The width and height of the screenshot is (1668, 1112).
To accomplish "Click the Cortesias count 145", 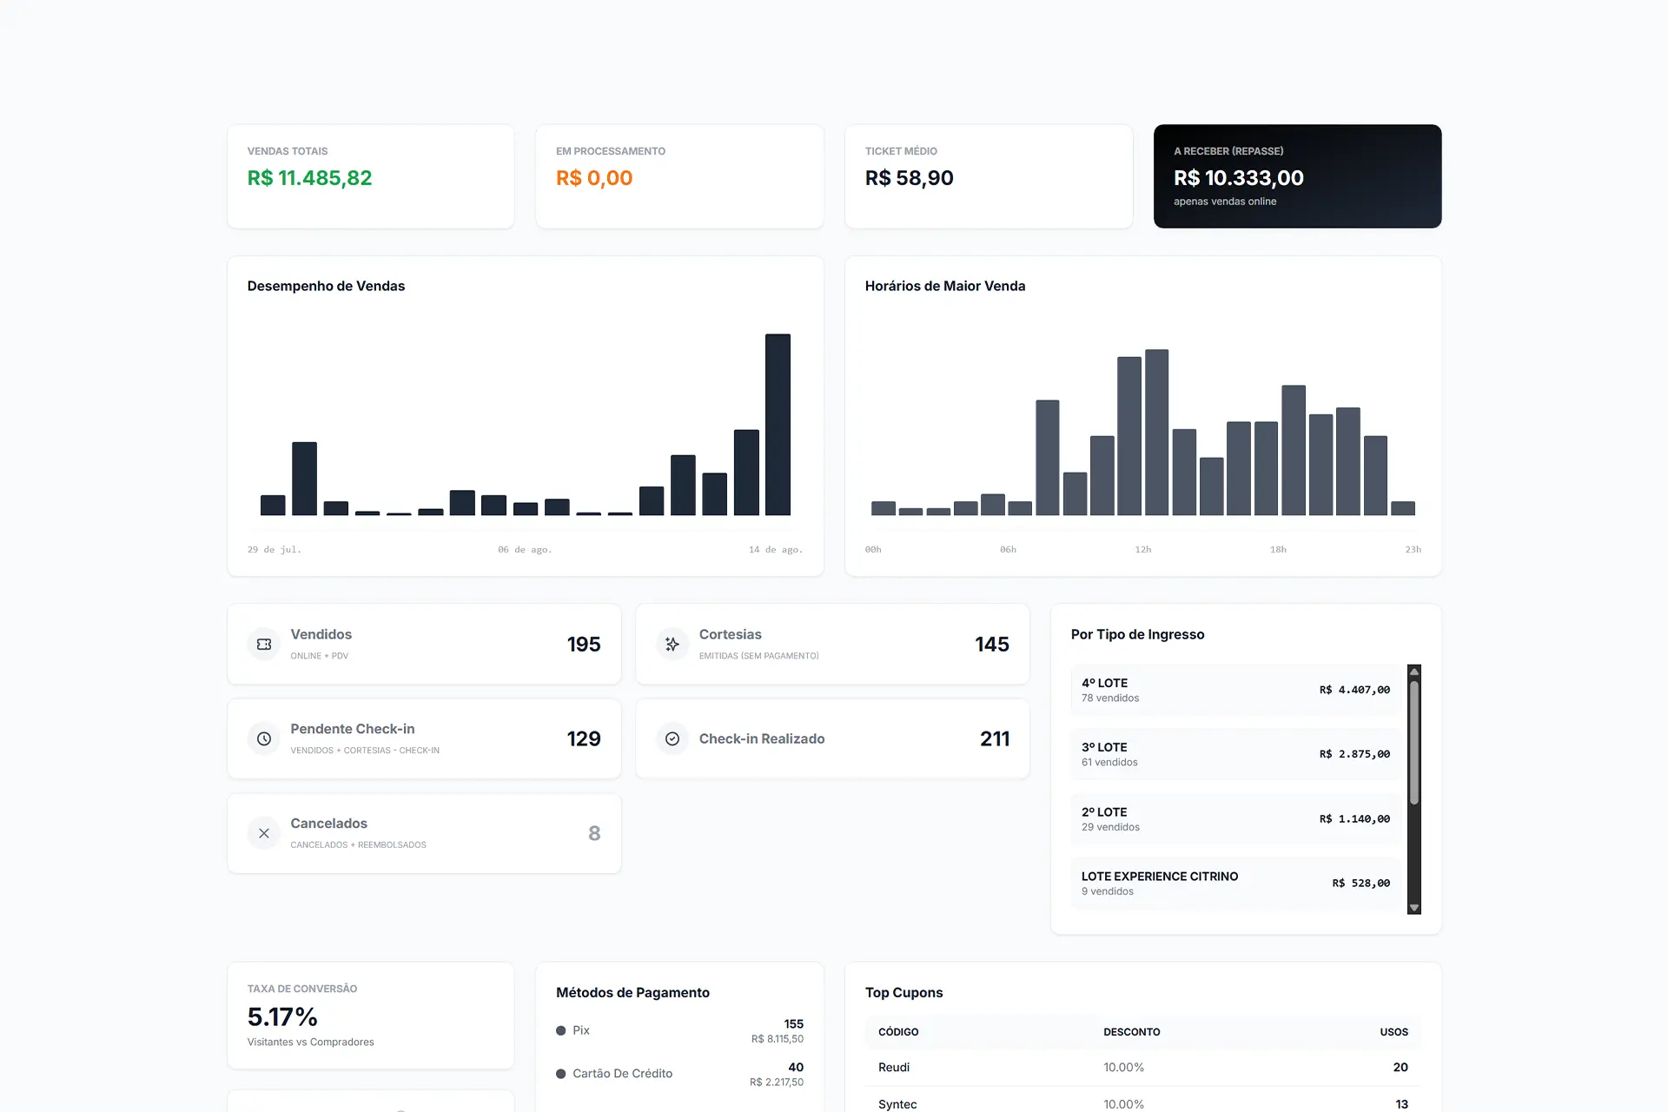I will coord(992,644).
